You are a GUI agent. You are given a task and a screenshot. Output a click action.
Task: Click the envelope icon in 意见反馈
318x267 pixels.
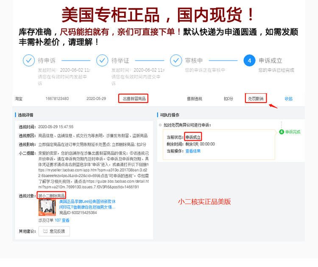pyautogui.click(x=45, y=231)
